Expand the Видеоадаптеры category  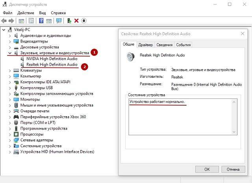pos(9,41)
